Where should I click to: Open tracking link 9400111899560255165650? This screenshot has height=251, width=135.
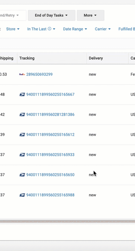pos(50,175)
